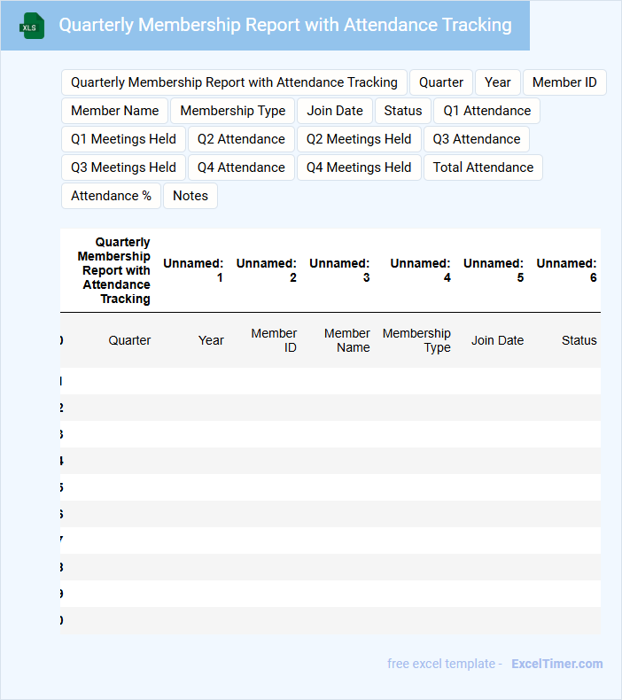
Task: Click the green XLS file icon
Action: coord(33,26)
